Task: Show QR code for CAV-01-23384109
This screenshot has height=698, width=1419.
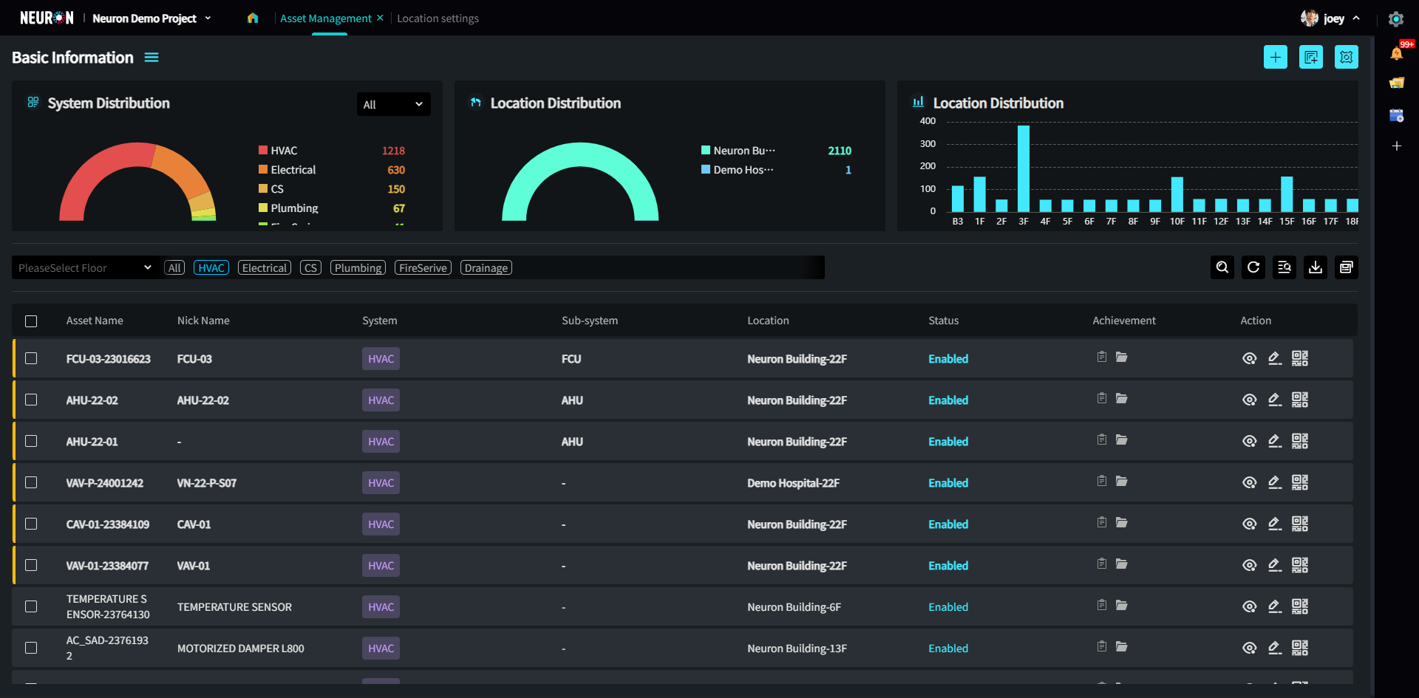Action: point(1300,524)
